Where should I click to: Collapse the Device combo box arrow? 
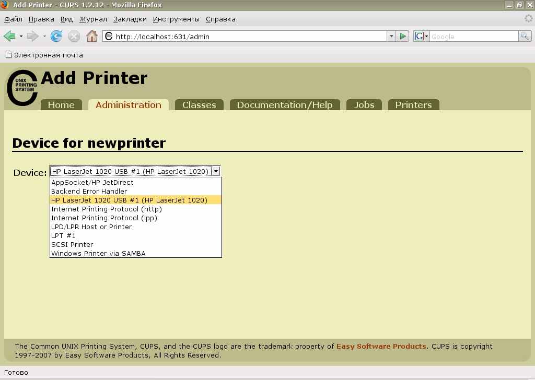[216, 171]
